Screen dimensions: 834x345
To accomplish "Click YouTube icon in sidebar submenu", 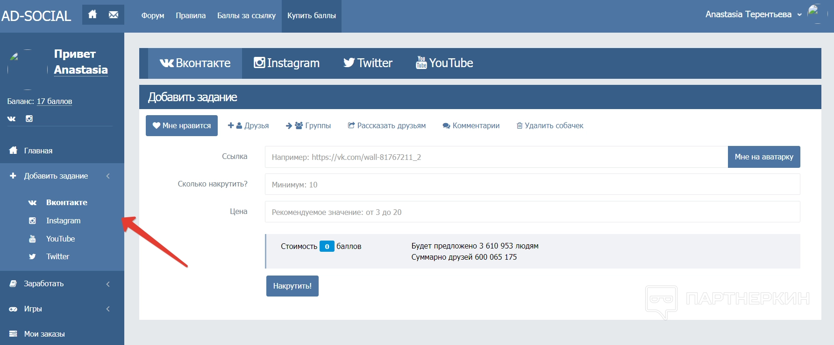I will (32, 239).
